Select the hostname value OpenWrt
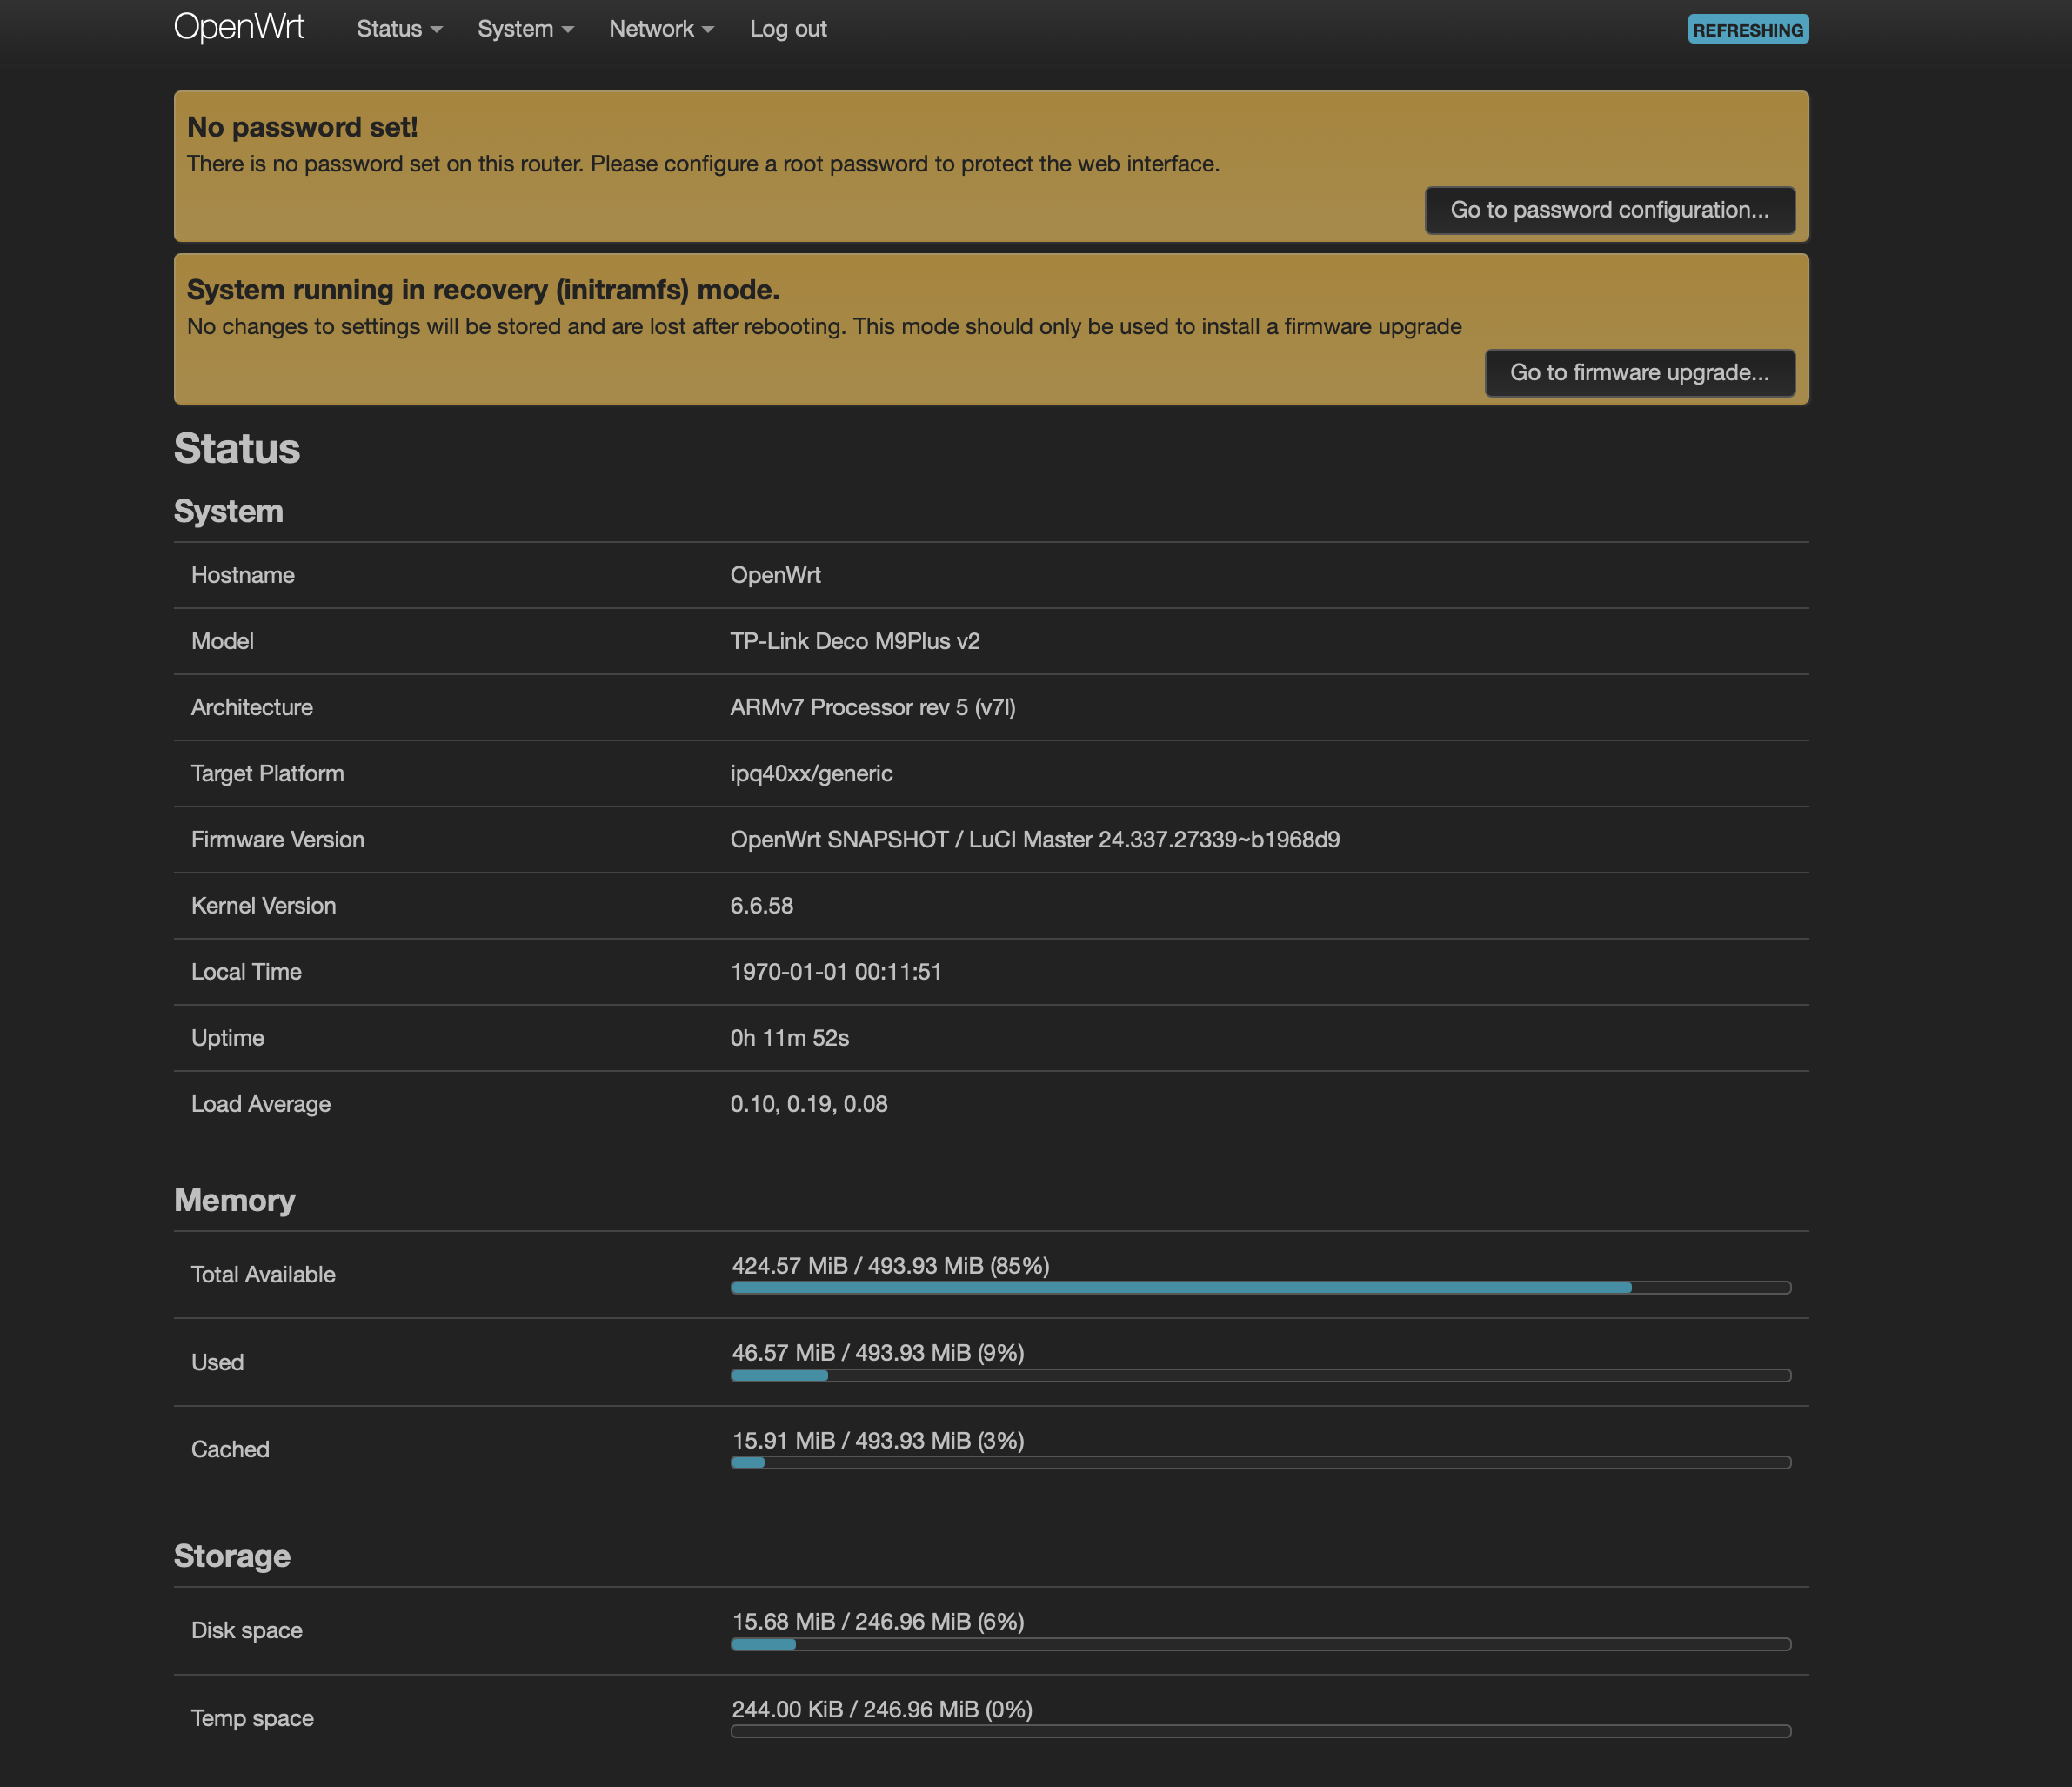Image resolution: width=2072 pixels, height=1787 pixels. [x=775, y=575]
